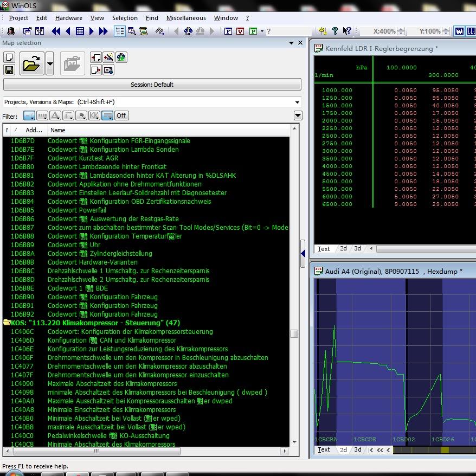Image resolution: width=476 pixels, height=476 pixels.
Task: Toggle the KK filter button
Action: pos(94,115)
